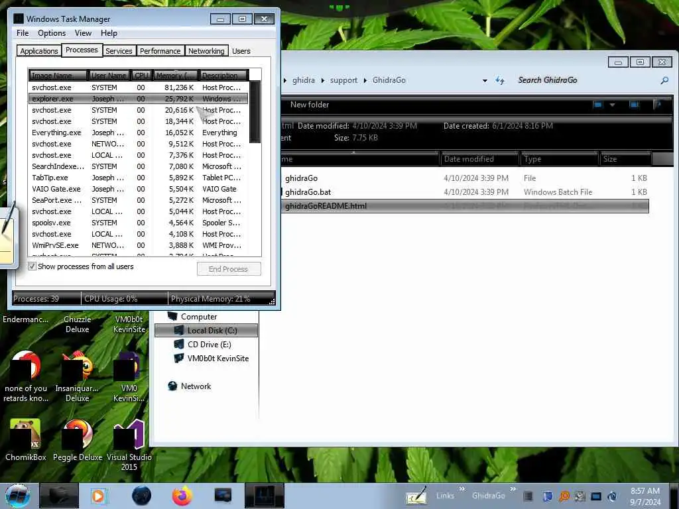Select Network in navigation pane
679x509 pixels.
coord(190,386)
